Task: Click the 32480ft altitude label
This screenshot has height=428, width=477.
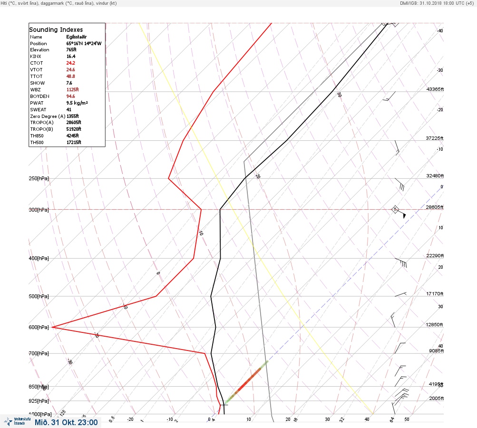Action: click(435, 176)
